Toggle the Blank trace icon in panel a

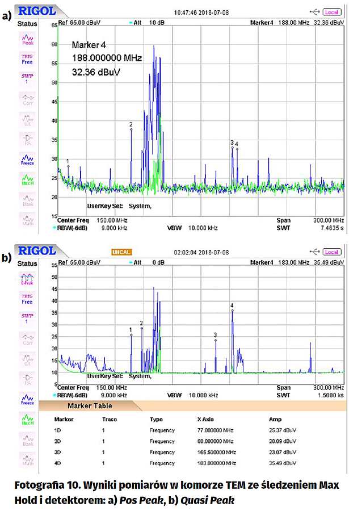tap(27, 199)
